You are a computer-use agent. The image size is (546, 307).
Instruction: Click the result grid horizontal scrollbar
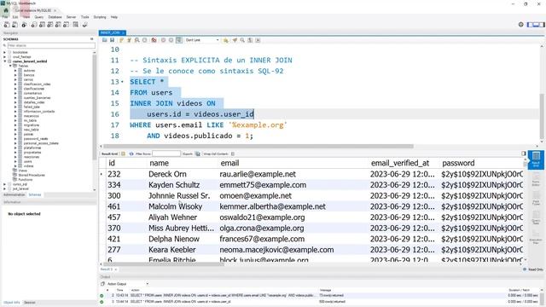(163, 264)
